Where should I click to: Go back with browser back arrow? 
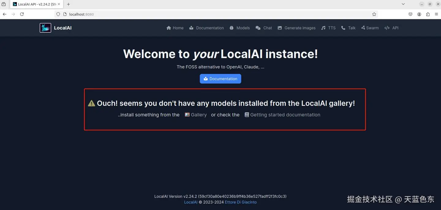5,14
